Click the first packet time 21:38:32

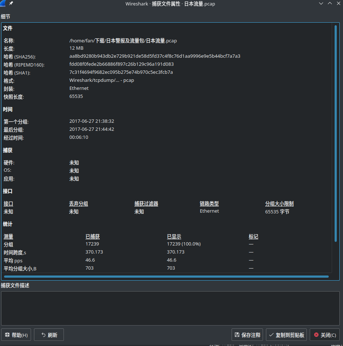tap(92, 121)
